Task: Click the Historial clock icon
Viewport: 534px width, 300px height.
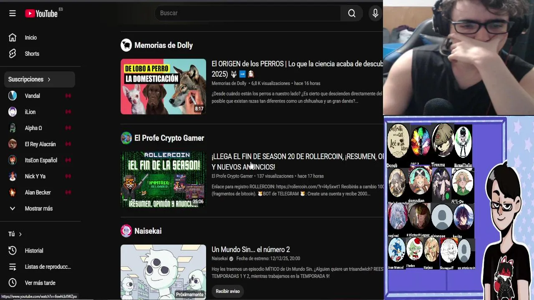Action: point(13,250)
